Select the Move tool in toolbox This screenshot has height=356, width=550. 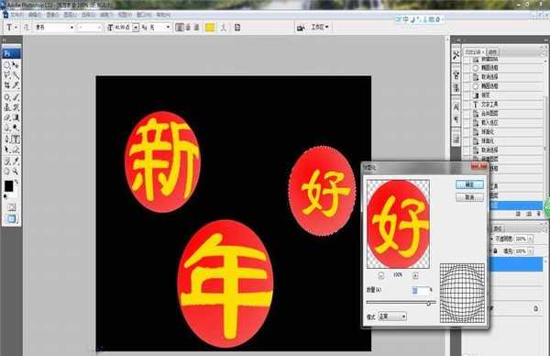16,64
